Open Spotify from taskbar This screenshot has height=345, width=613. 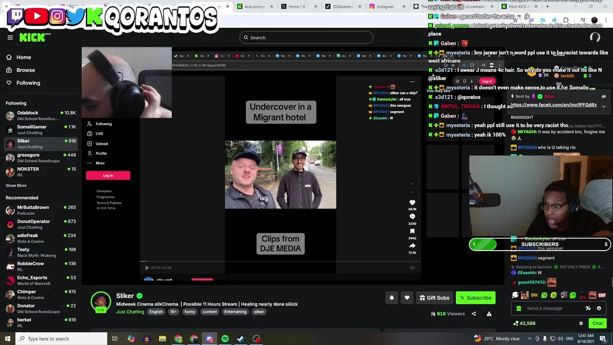pos(225,339)
